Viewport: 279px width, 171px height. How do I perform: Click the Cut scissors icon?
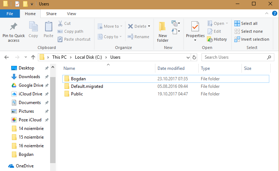pyautogui.click(x=60, y=23)
